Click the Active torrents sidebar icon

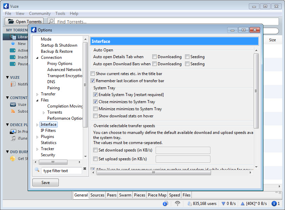pos(12,50)
